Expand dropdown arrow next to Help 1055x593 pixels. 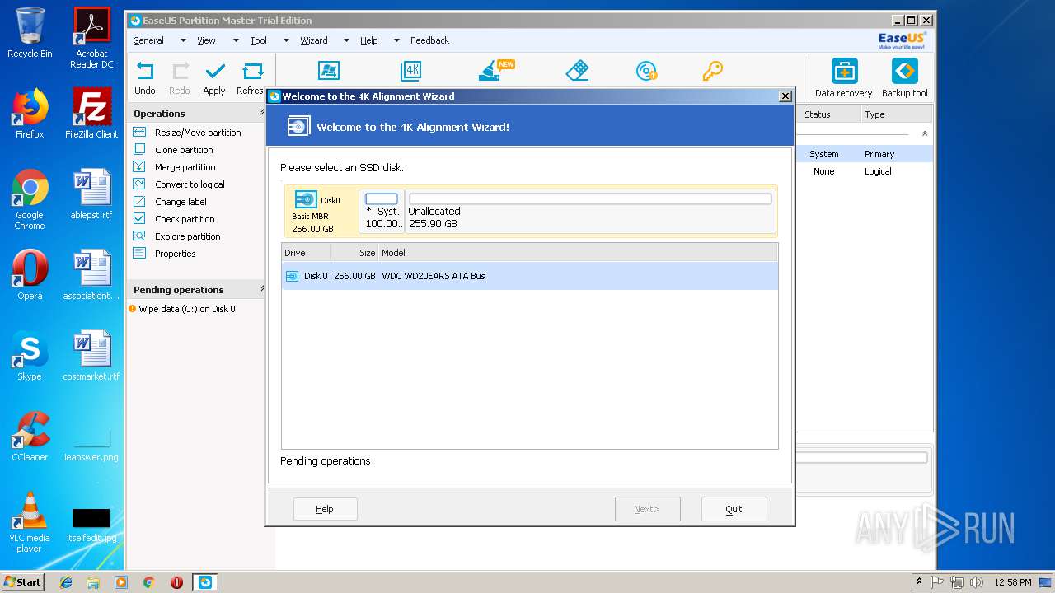(x=396, y=40)
